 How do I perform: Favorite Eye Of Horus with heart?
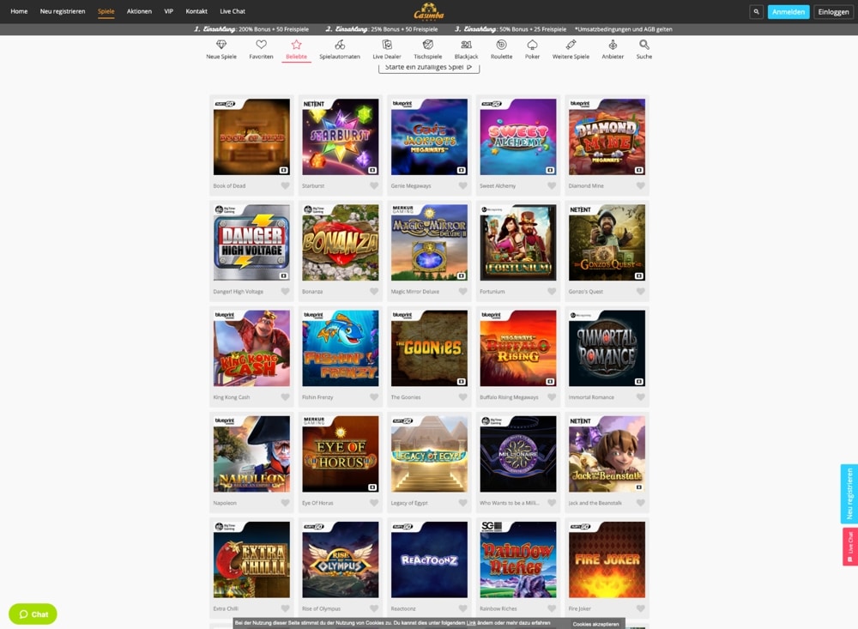point(374,503)
